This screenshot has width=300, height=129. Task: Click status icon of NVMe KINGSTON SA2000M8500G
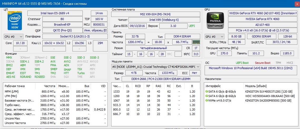[x=207, y=101]
